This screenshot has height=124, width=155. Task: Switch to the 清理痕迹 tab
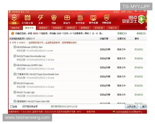tap(85, 28)
